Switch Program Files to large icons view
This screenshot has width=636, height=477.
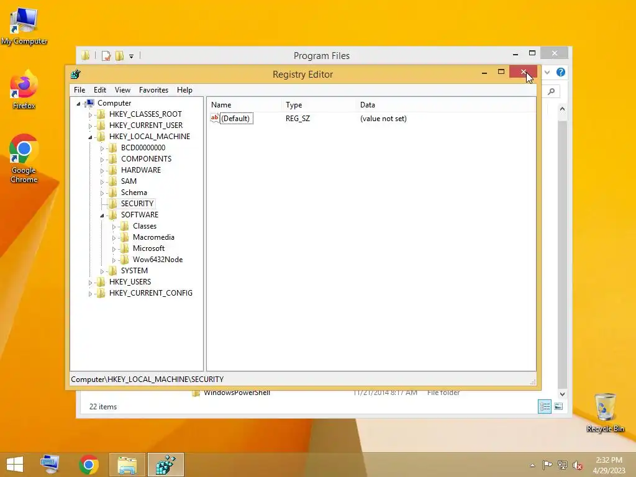point(558,406)
